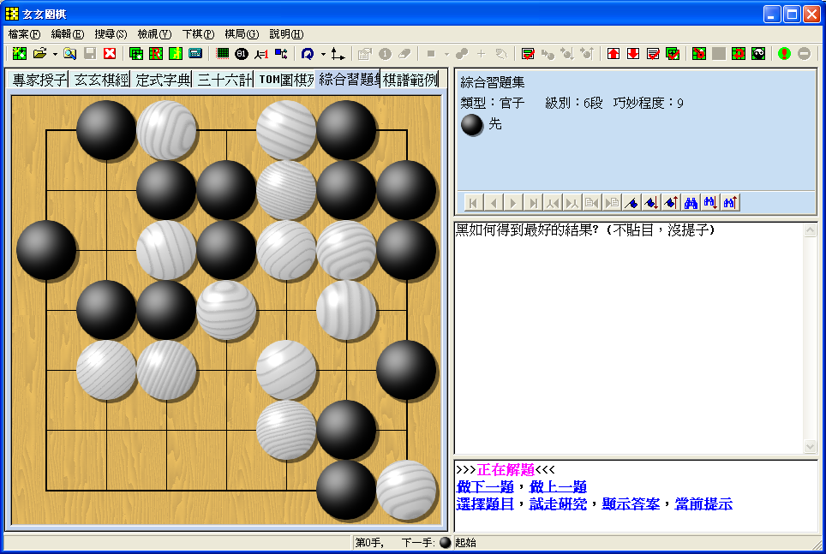This screenshot has width=826, height=554.
Task: Click the green board with red ring icon
Action: click(x=739, y=54)
